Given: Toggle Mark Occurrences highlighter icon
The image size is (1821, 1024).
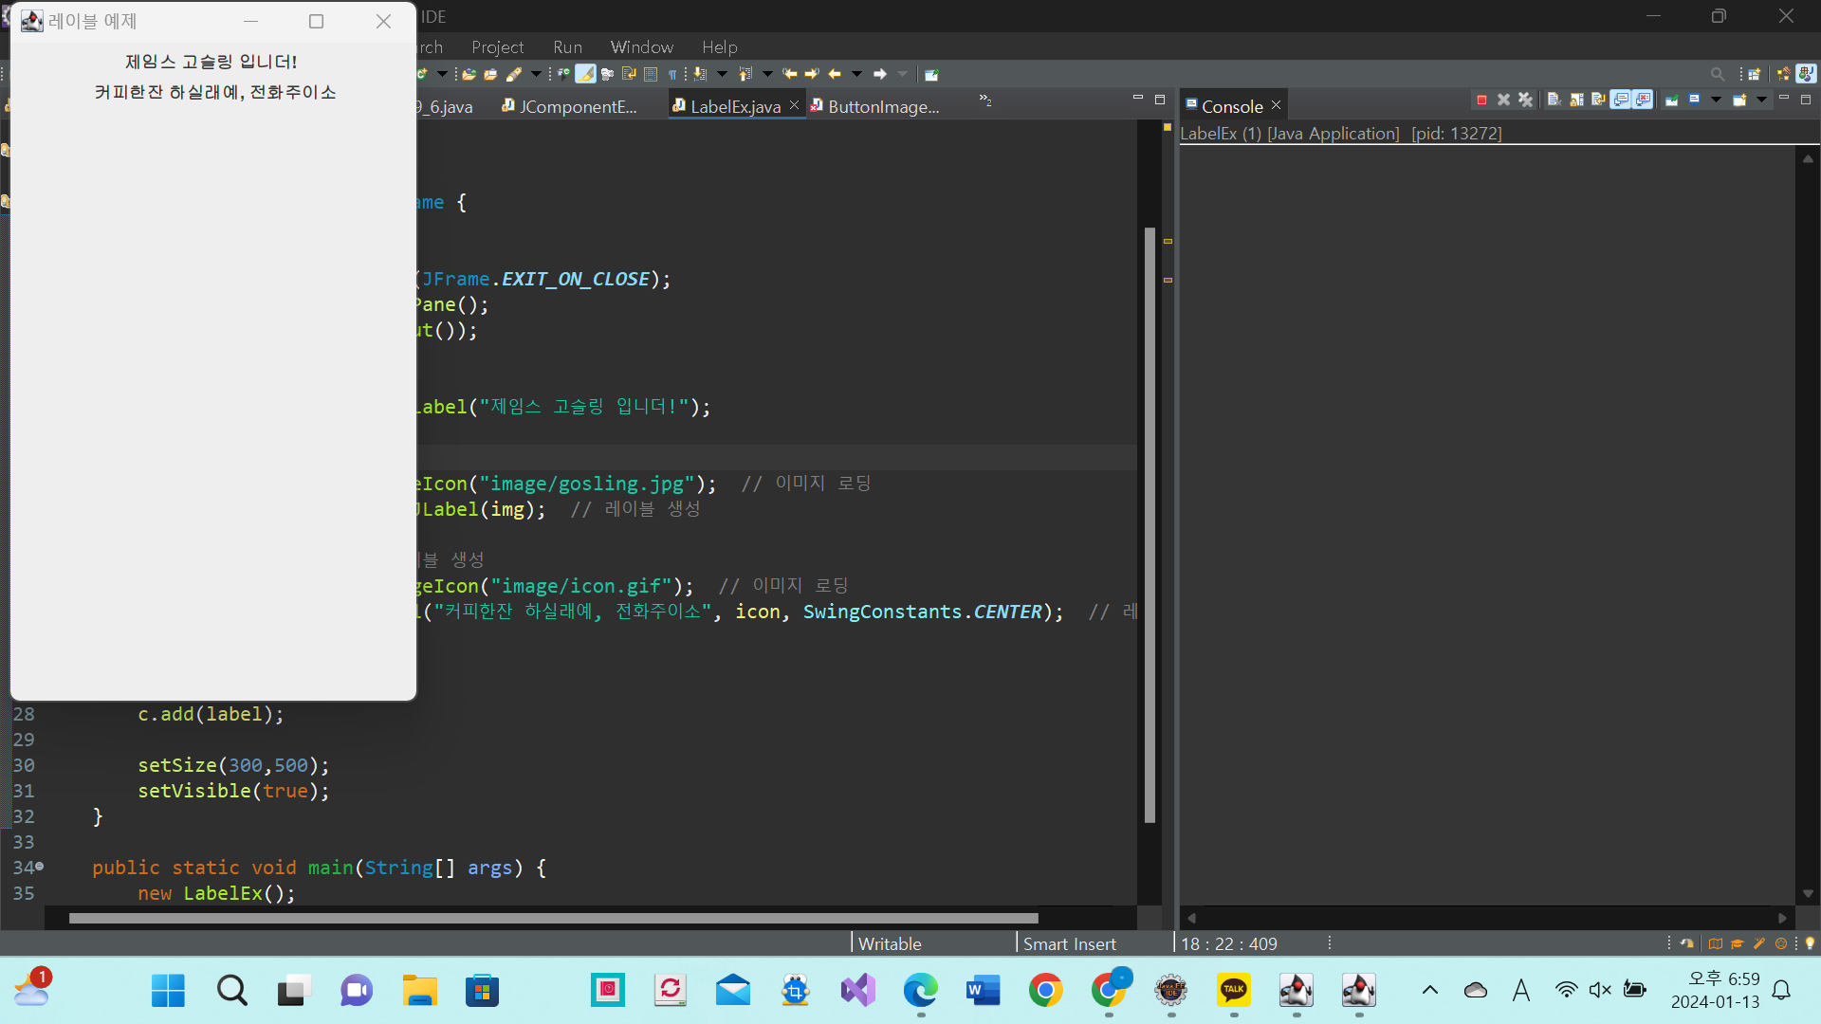Looking at the screenshot, I should 586,74.
